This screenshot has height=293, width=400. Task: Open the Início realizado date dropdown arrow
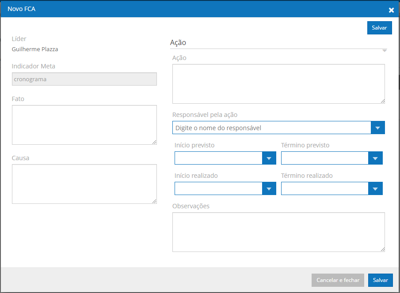[269, 188]
